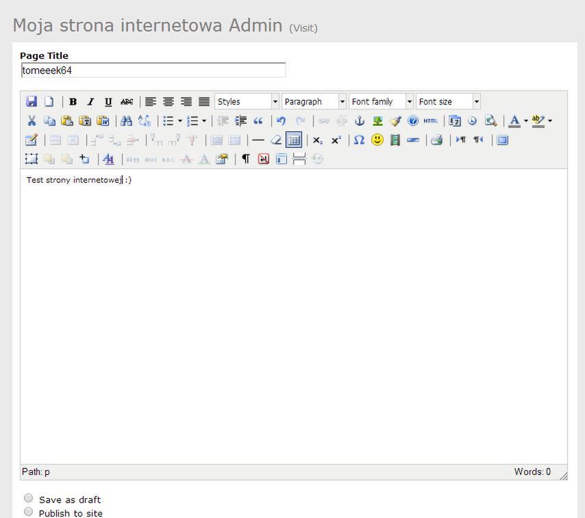Set right-to-left text direction
The image size is (585, 518).
coord(478,140)
